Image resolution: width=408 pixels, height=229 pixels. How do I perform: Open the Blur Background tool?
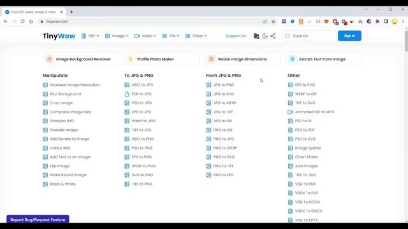point(65,94)
